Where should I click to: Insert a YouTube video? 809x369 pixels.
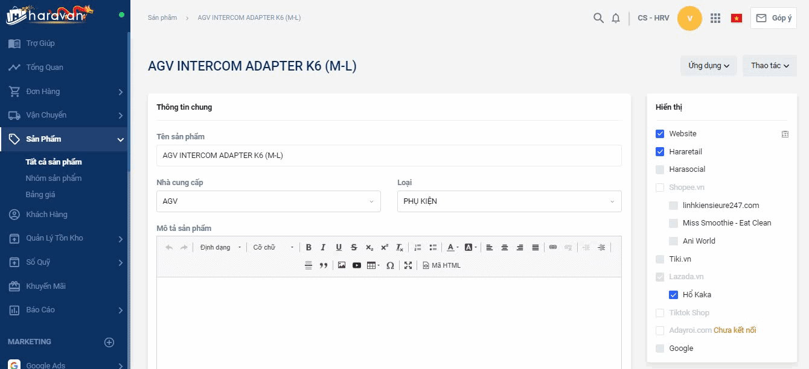[x=357, y=265]
